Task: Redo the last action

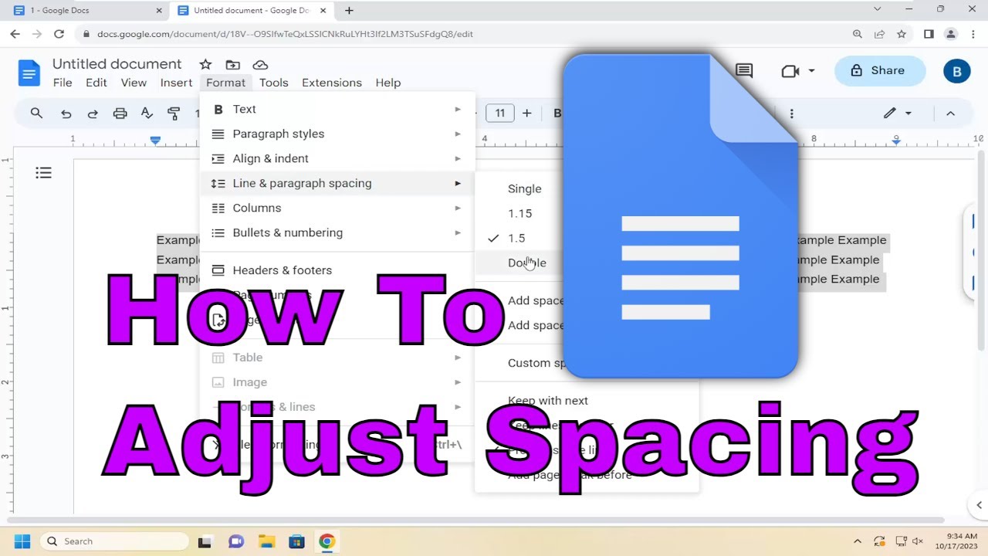Action: 93,114
